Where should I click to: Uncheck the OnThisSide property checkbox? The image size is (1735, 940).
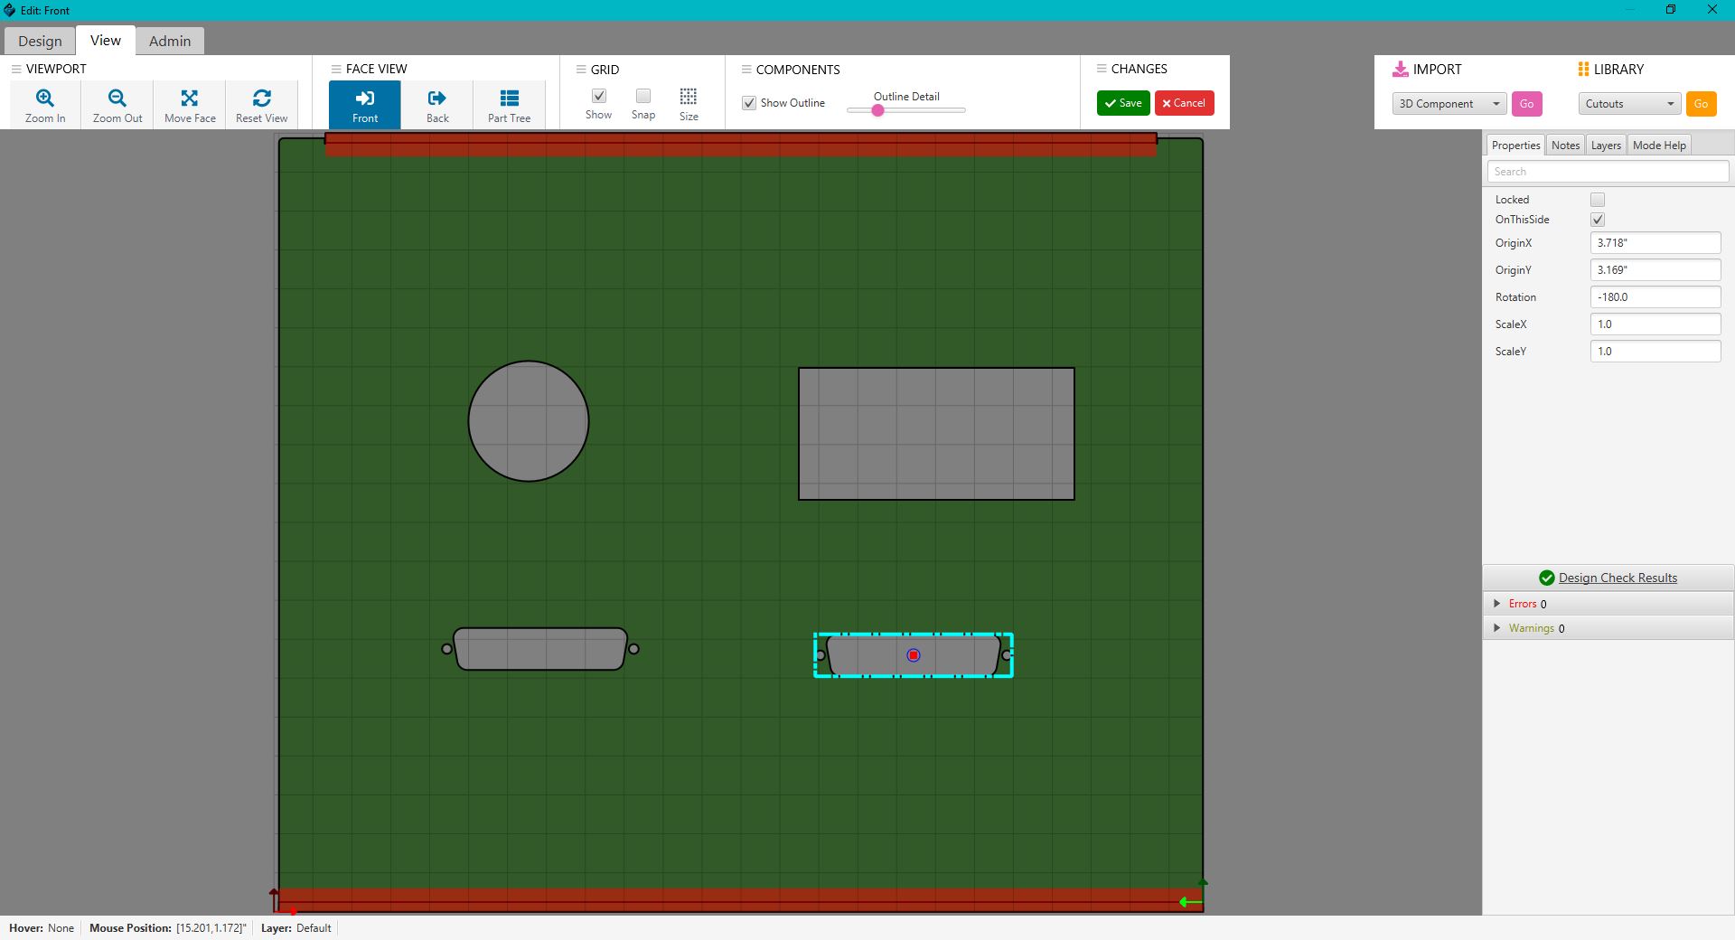tap(1598, 220)
